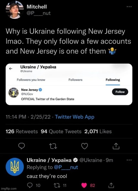Switch to the Followers tab

[x=75, y=80]
